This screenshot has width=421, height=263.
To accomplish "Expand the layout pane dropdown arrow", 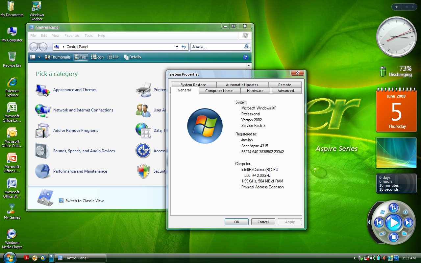I will 39,57.
